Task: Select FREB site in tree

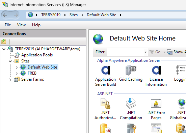Action: (x=32, y=73)
